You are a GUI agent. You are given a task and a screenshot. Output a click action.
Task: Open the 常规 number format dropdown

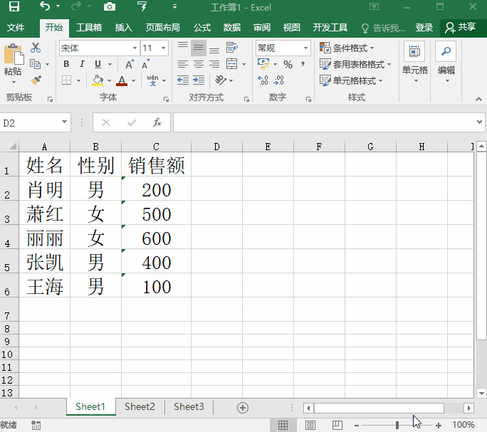click(305, 48)
